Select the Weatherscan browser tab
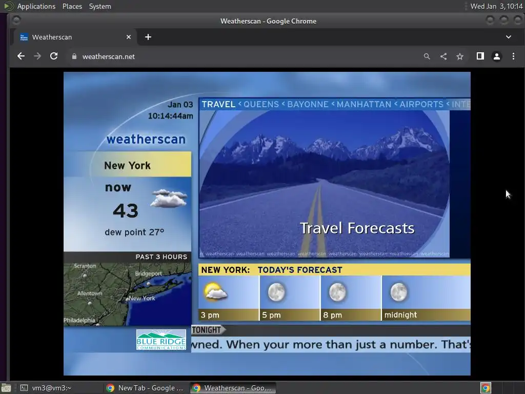525x394 pixels. point(75,37)
